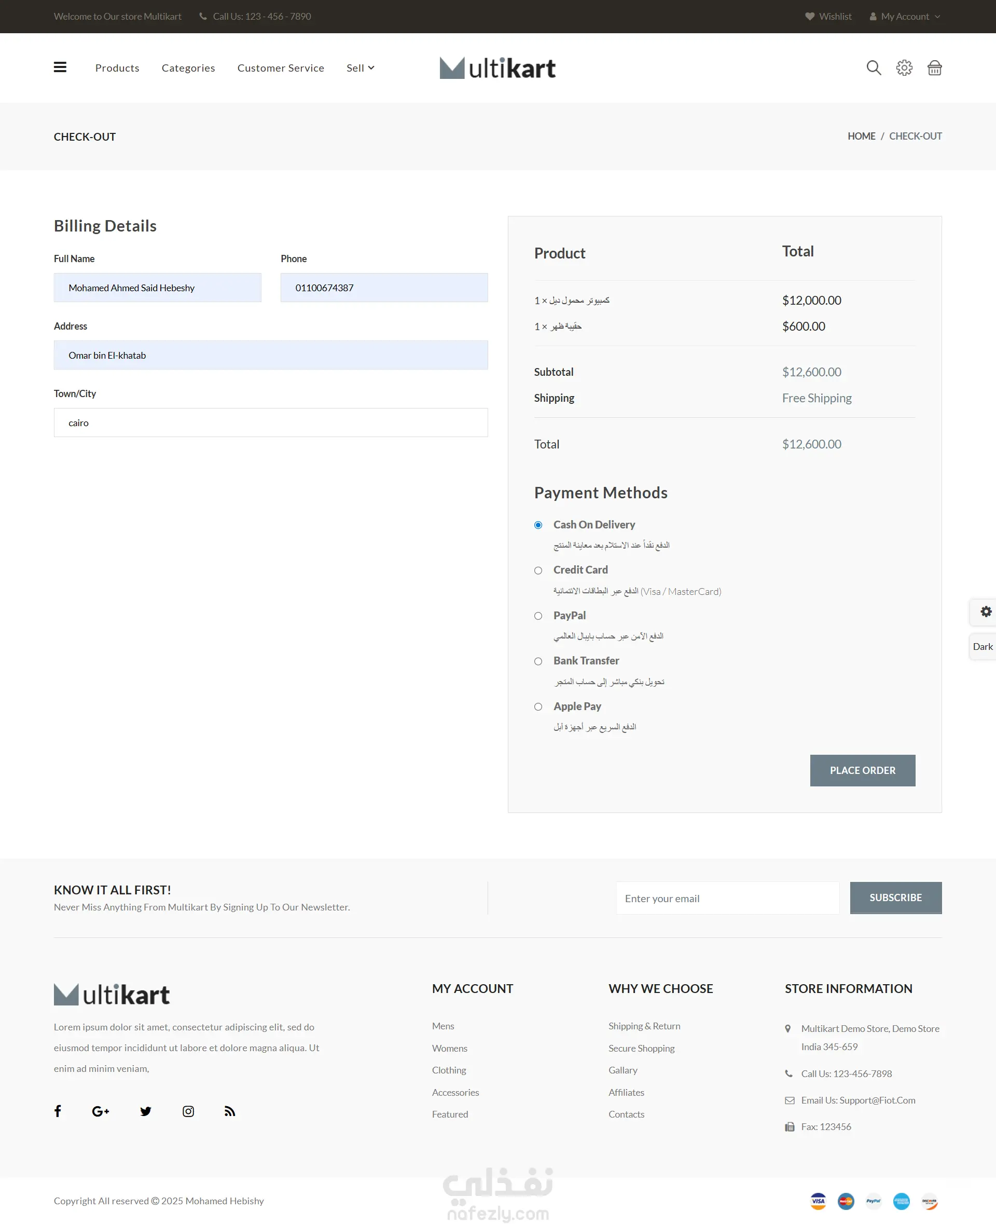The image size is (996, 1224).
Task: Open the Categories menu item
Action: click(x=188, y=68)
